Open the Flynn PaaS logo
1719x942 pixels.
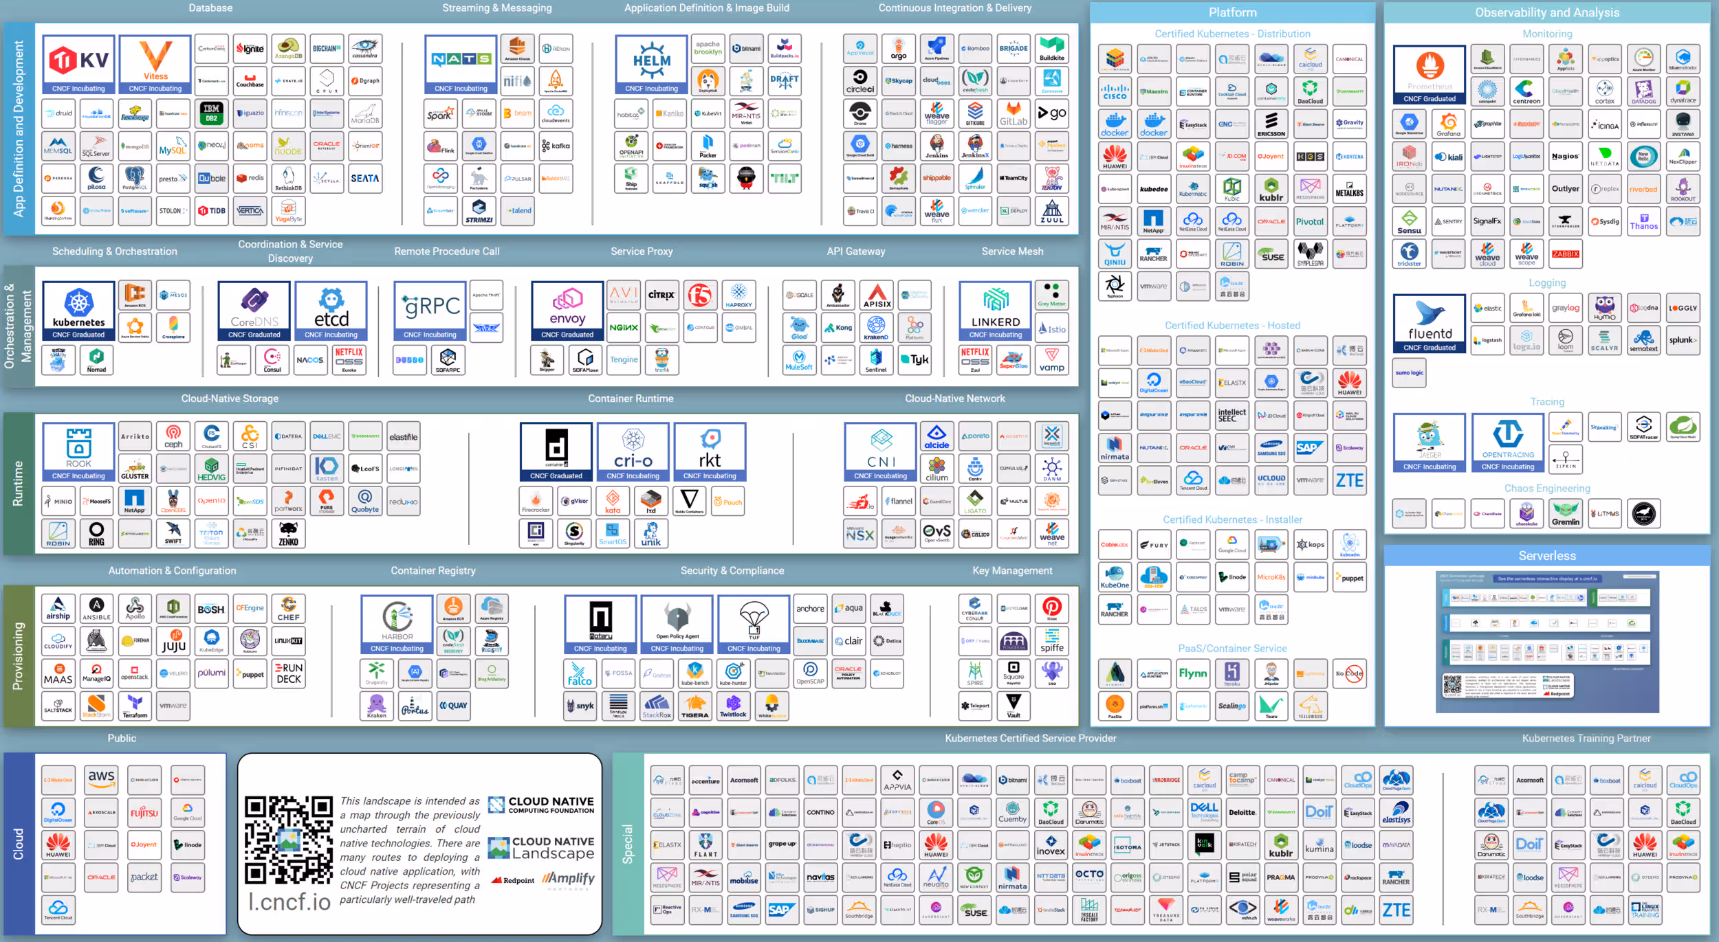(1193, 673)
